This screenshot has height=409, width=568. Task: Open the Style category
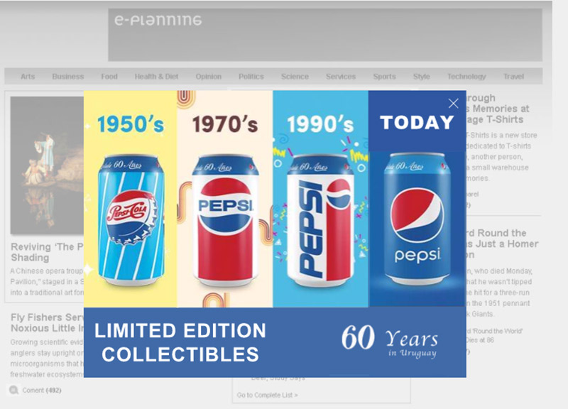pos(421,77)
